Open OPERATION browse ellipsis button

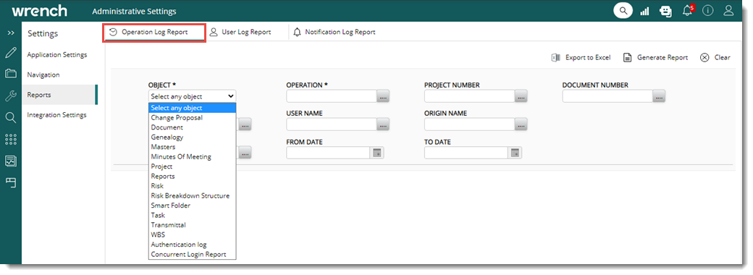coord(383,97)
